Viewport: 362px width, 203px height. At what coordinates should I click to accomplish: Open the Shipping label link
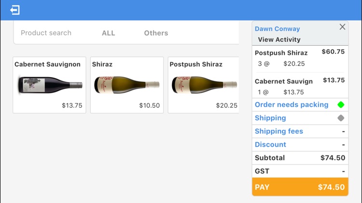click(x=270, y=118)
